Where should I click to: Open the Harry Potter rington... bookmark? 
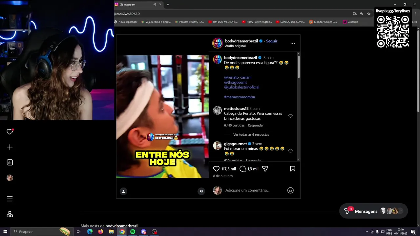[257, 22]
